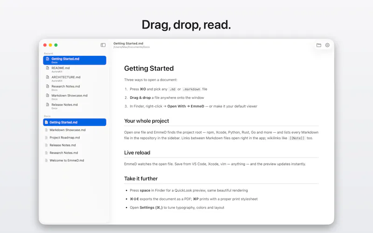
Task: Toggle the sidebar with the panel icon
Action: (103, 45)
